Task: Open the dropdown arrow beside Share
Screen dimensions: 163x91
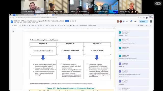Action: pyautogui.click(x=147, y=21)
